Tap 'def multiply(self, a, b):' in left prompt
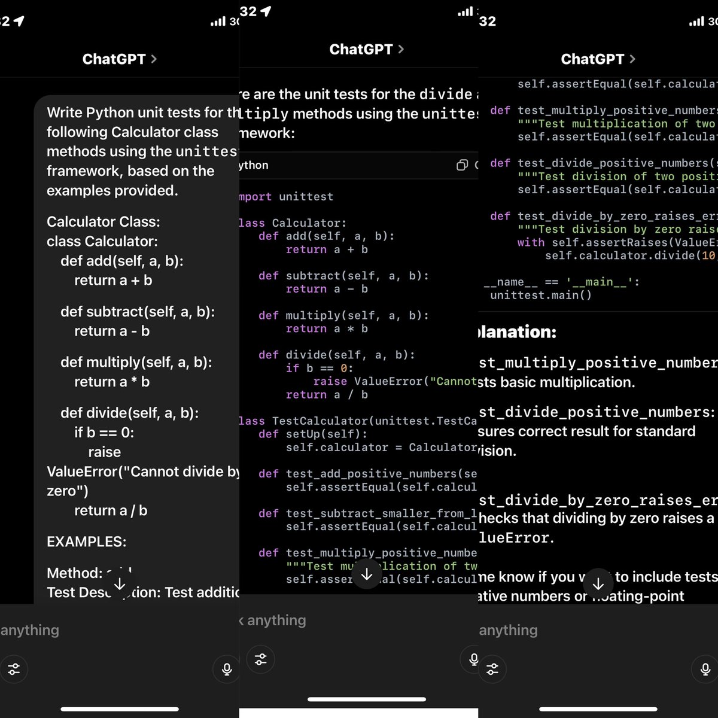The image size is (718, 718). pos(136,363)
